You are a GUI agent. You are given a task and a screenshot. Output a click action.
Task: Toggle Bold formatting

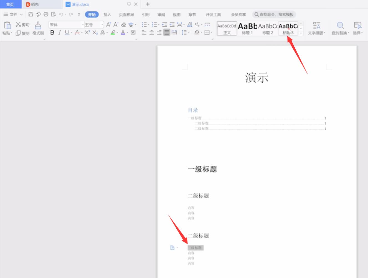(52, 32)
